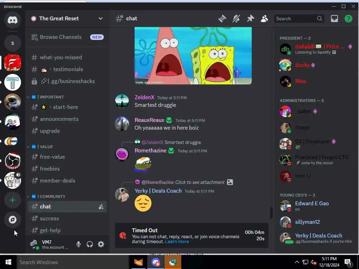Click the chat scrollbar thumb

pos(271,213)
